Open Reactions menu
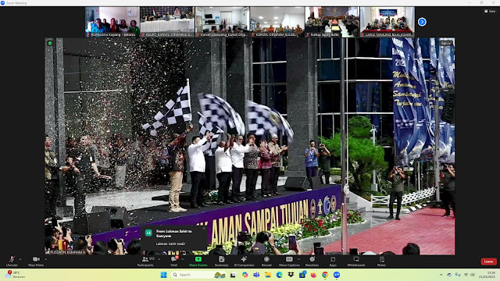Image resolution: width=500 pixels, height=281 pixels. (312, 261)
